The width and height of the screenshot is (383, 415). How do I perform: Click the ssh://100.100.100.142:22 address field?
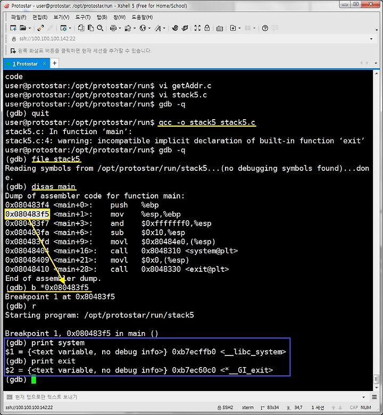coord(190,39)
